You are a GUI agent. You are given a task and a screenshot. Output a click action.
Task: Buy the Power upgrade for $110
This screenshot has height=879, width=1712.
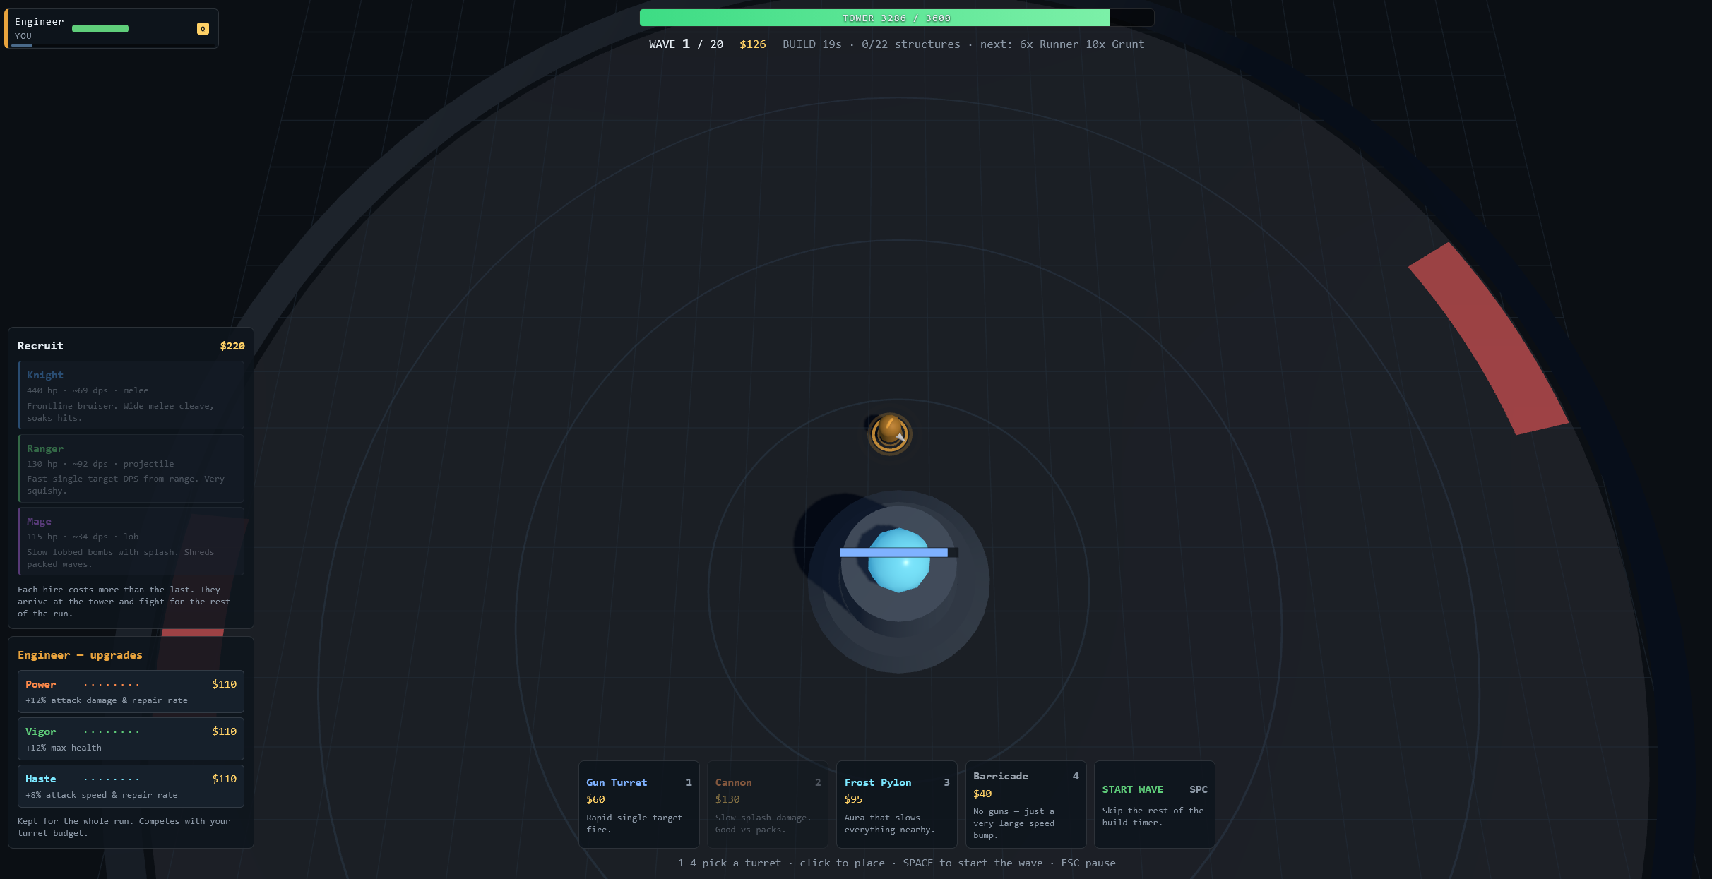[131, 692]
